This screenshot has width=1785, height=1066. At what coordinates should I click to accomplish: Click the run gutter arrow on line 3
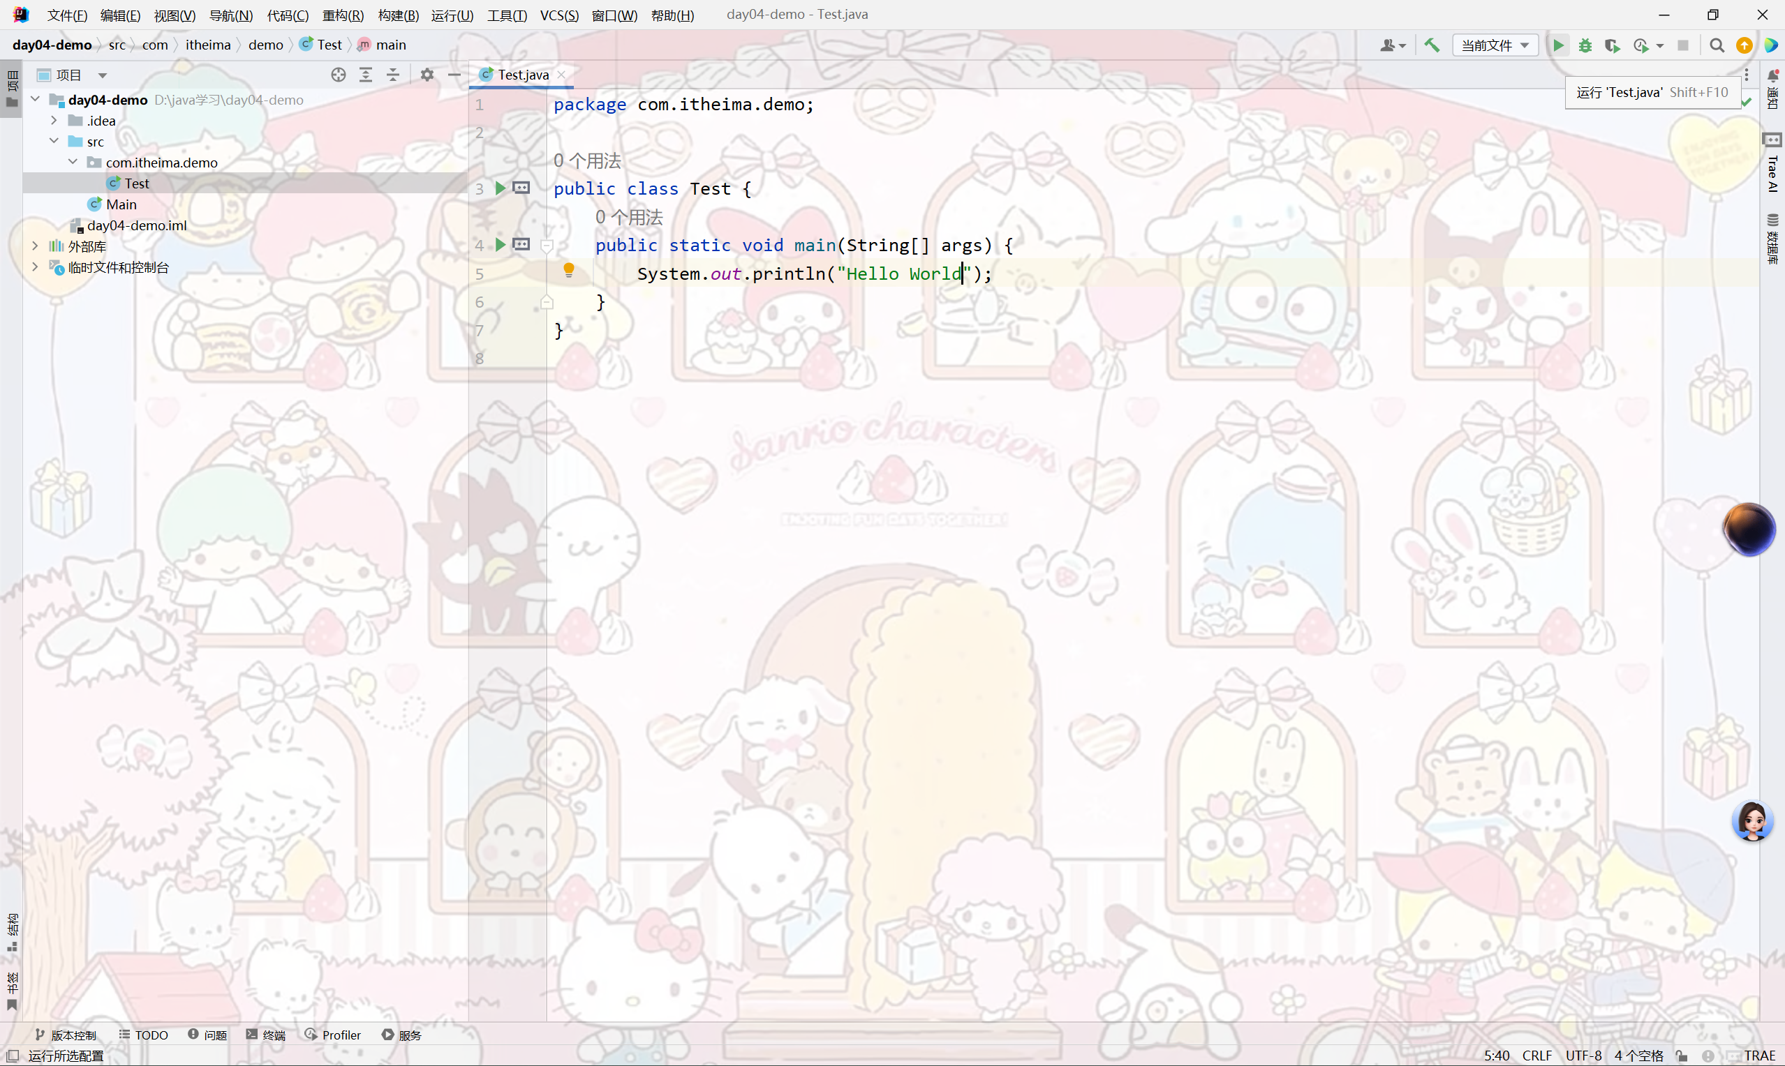[500, 188]
